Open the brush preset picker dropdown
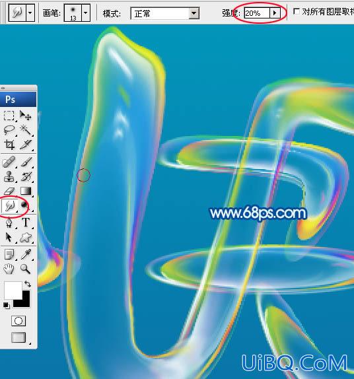Image resolution: width=354 pixels, height=379 pixels. coord(86,13)
